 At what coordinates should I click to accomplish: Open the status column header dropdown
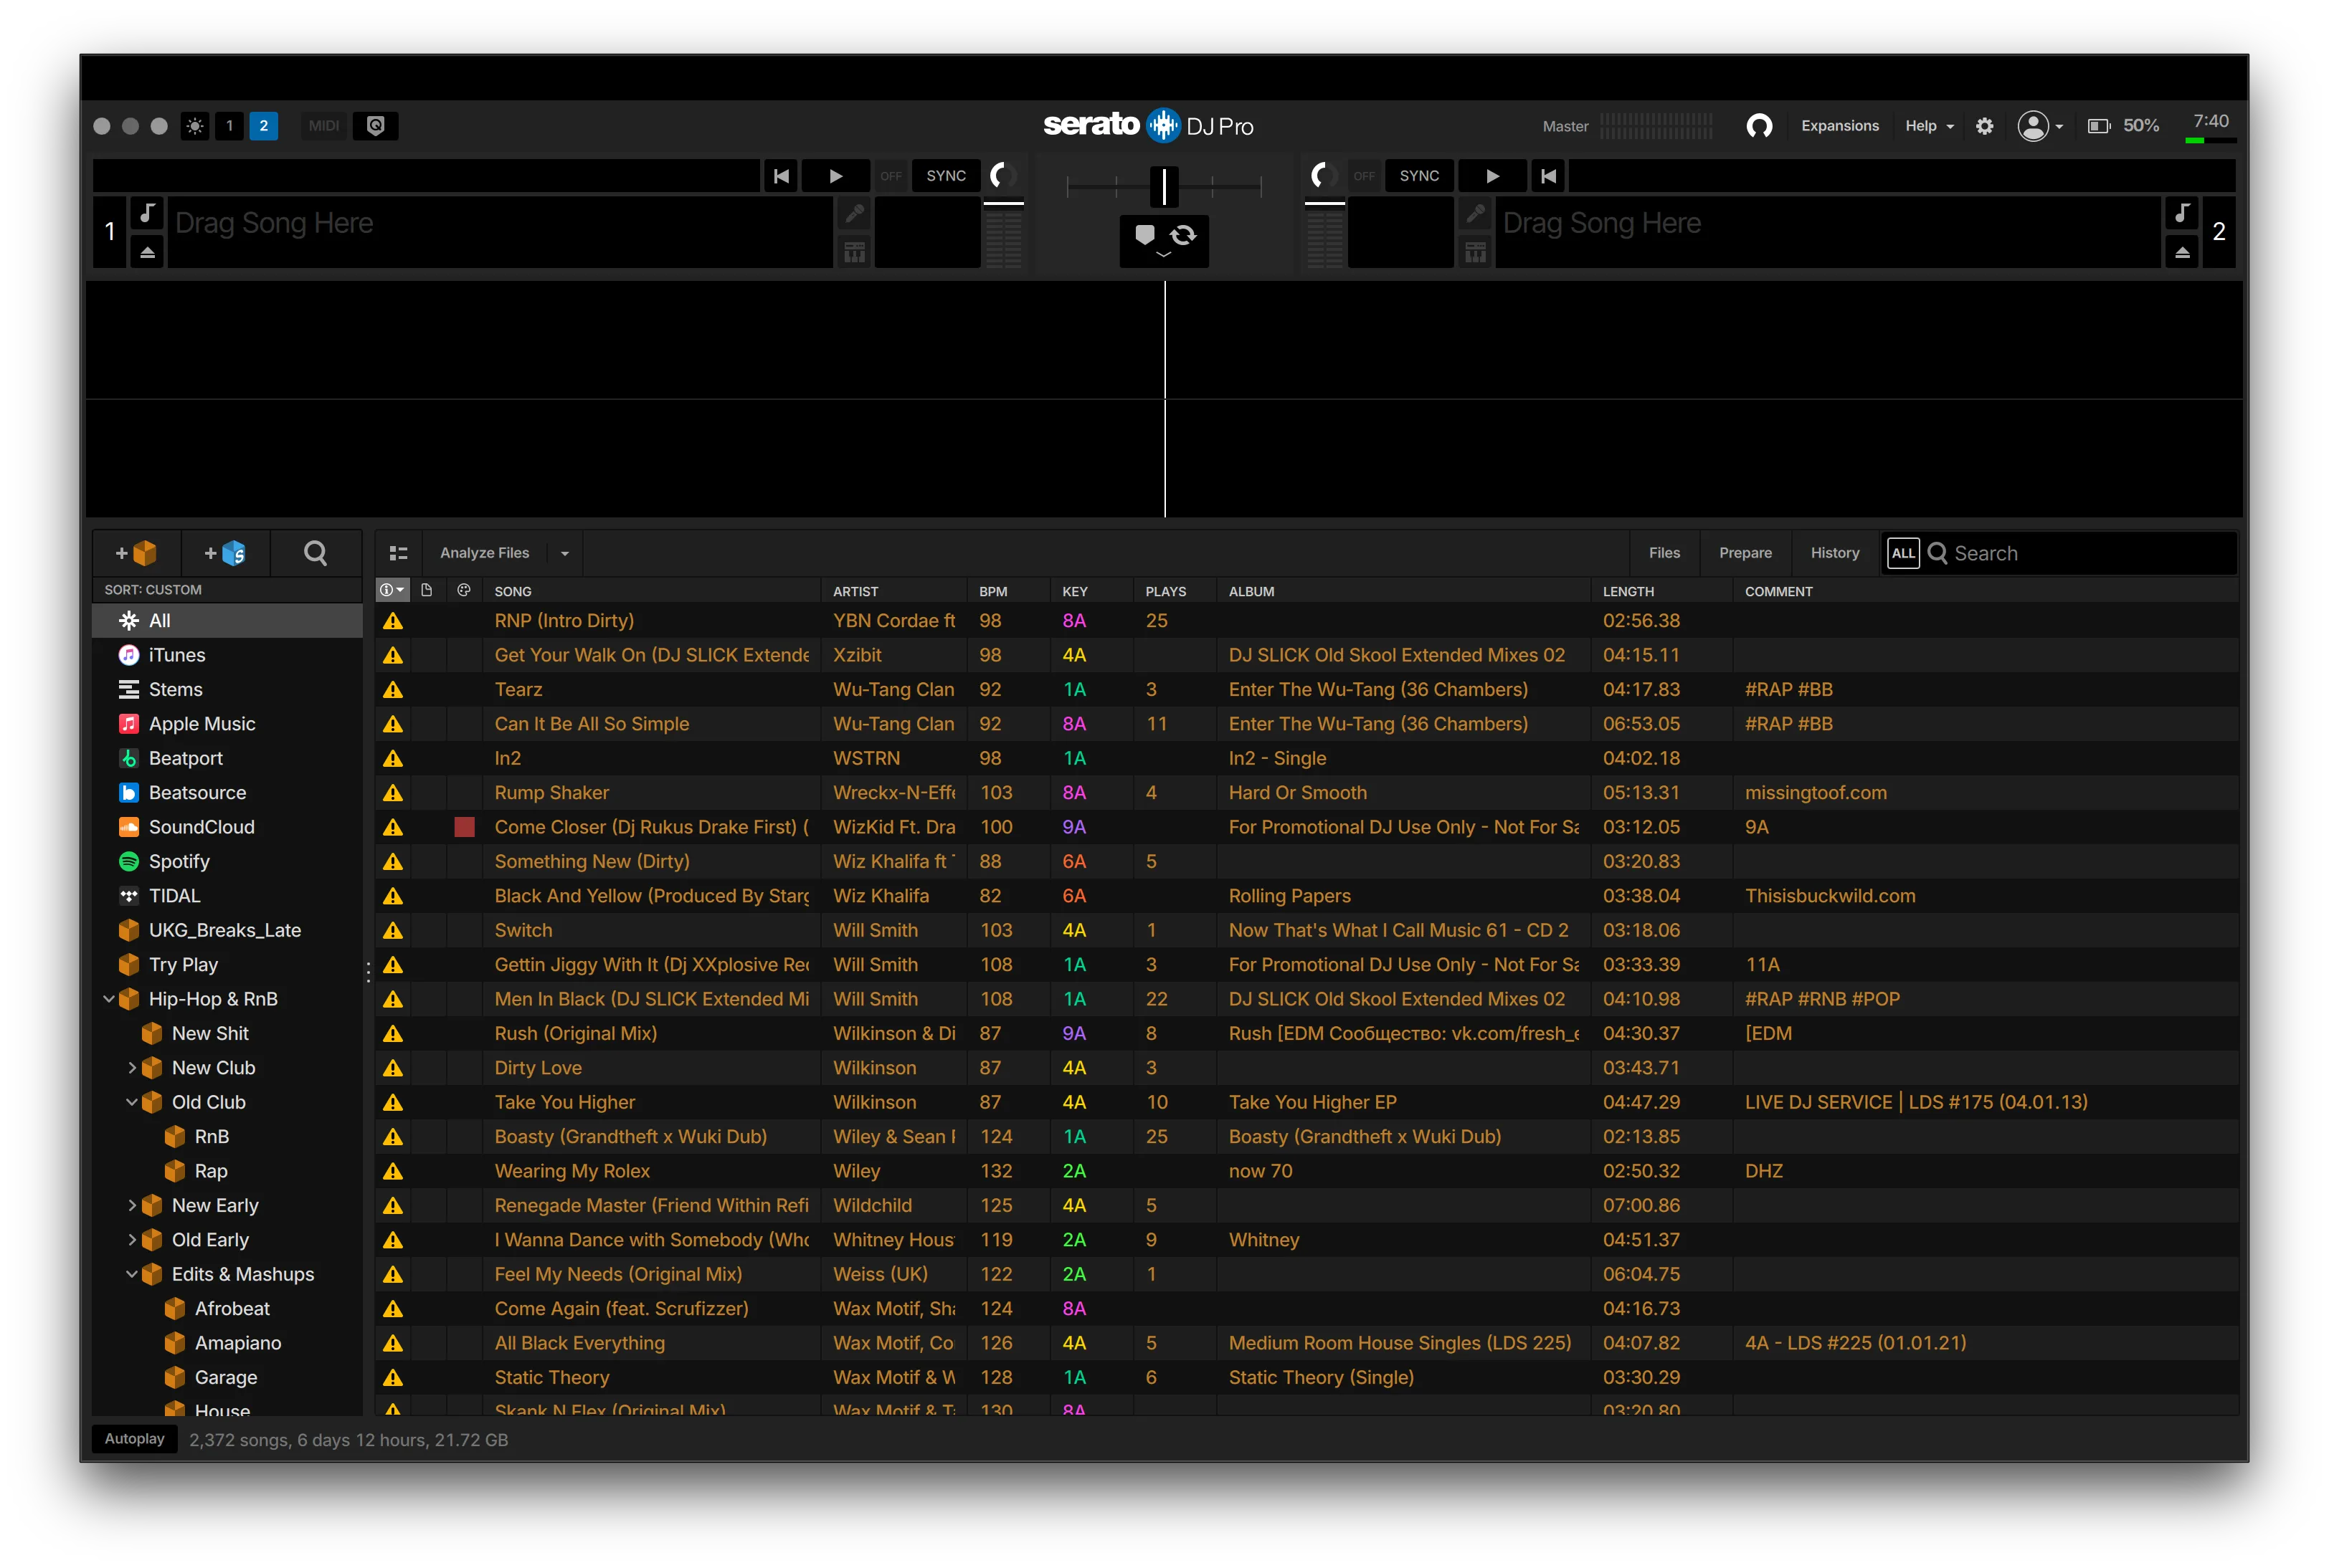[392, 591]
